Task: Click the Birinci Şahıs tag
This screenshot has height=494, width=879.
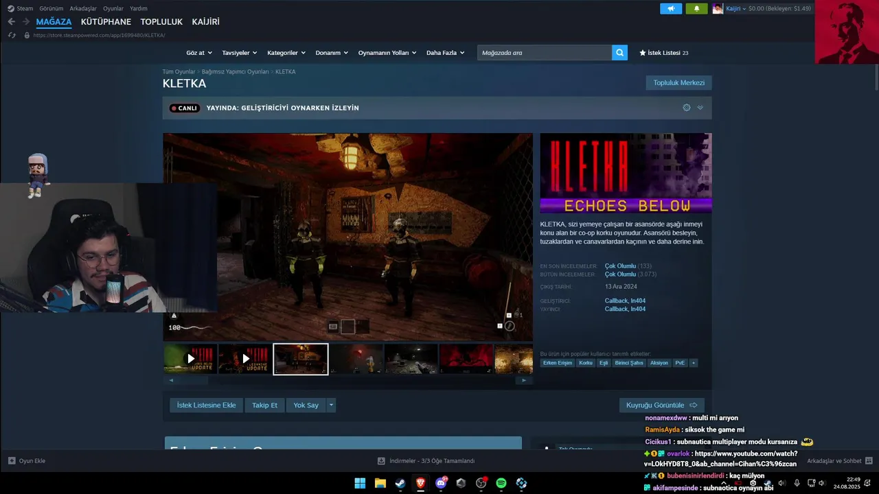Action: click(629, 363)
